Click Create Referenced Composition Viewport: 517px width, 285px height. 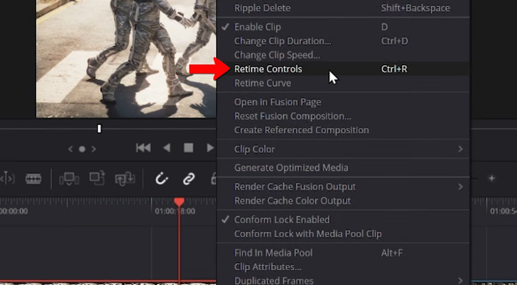click(x=343, y=130)
